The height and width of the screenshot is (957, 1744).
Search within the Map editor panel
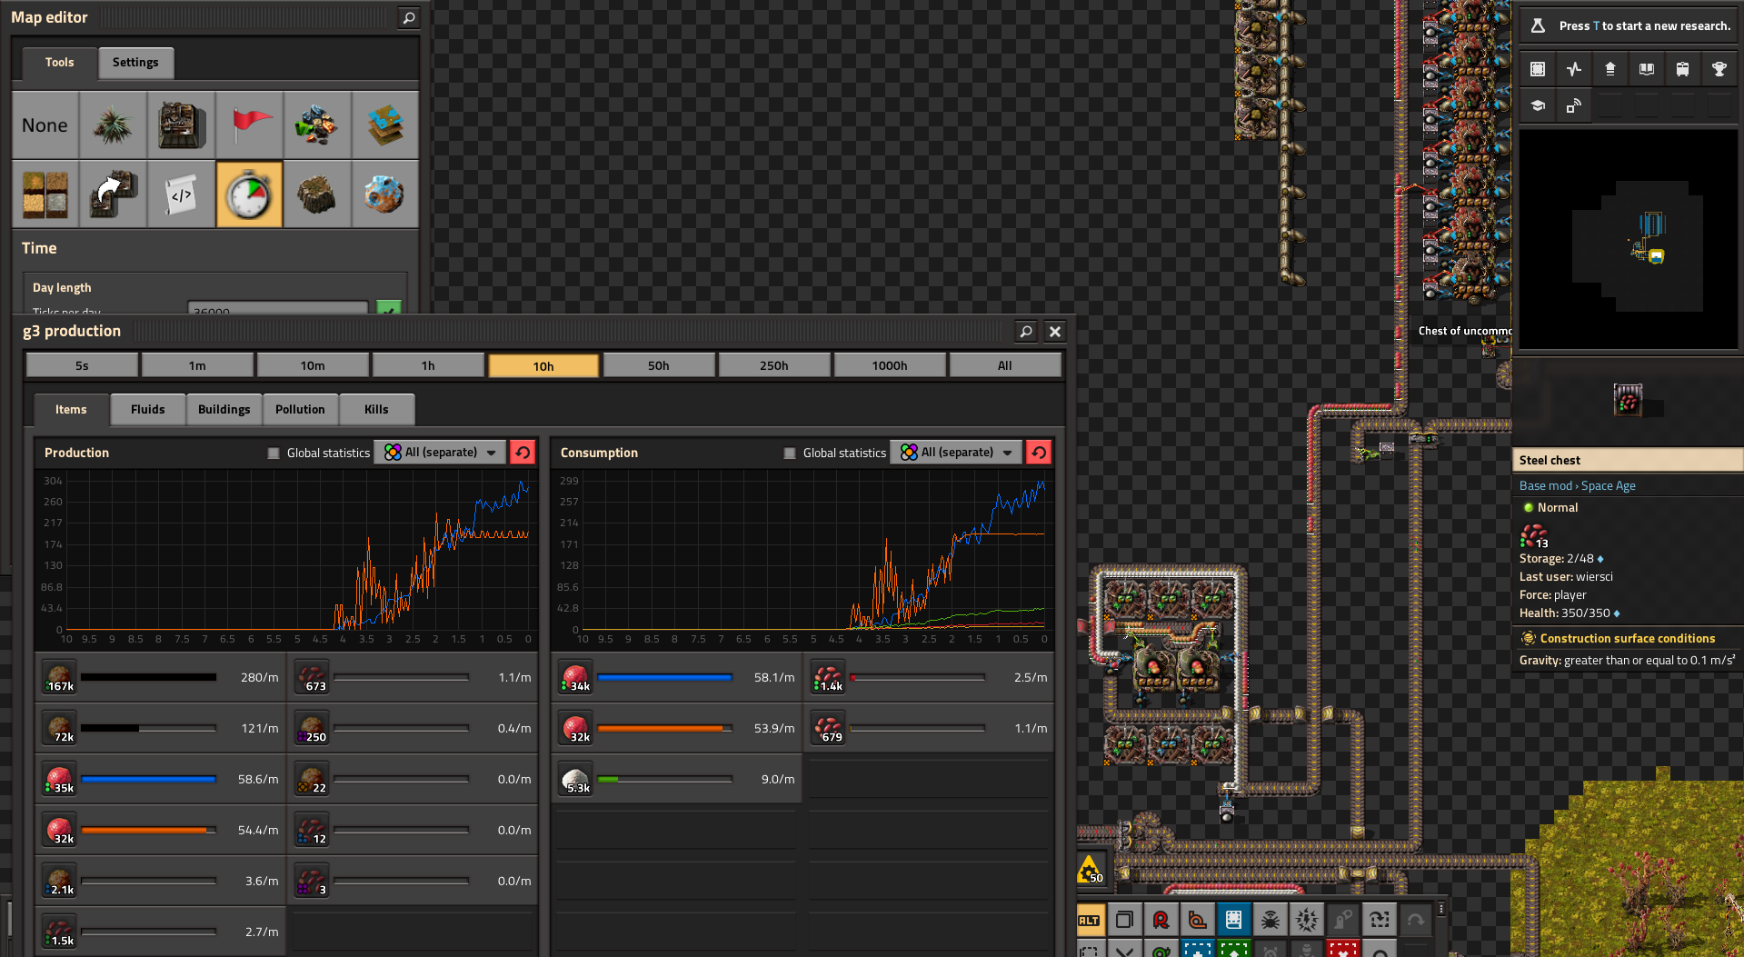409,17
